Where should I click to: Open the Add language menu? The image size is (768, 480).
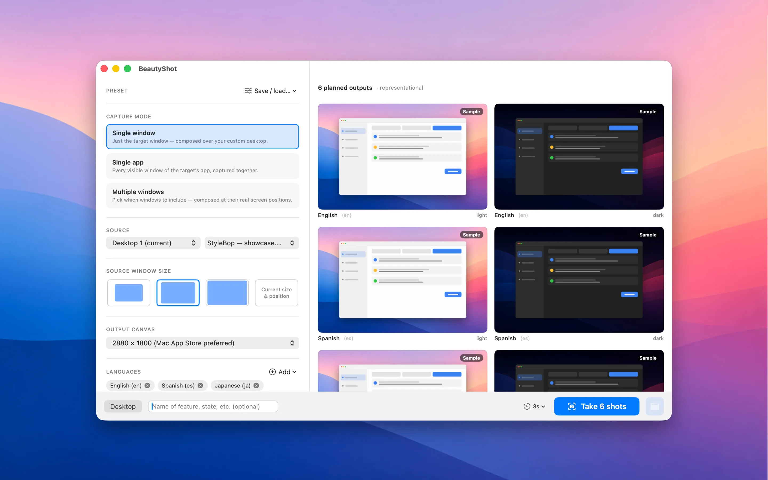point(283,372)
